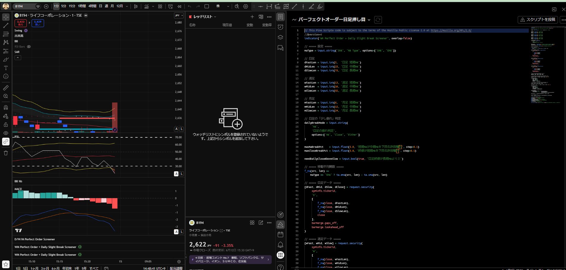
Task: Select the ruler measure tool
Action: click(6, 88)
